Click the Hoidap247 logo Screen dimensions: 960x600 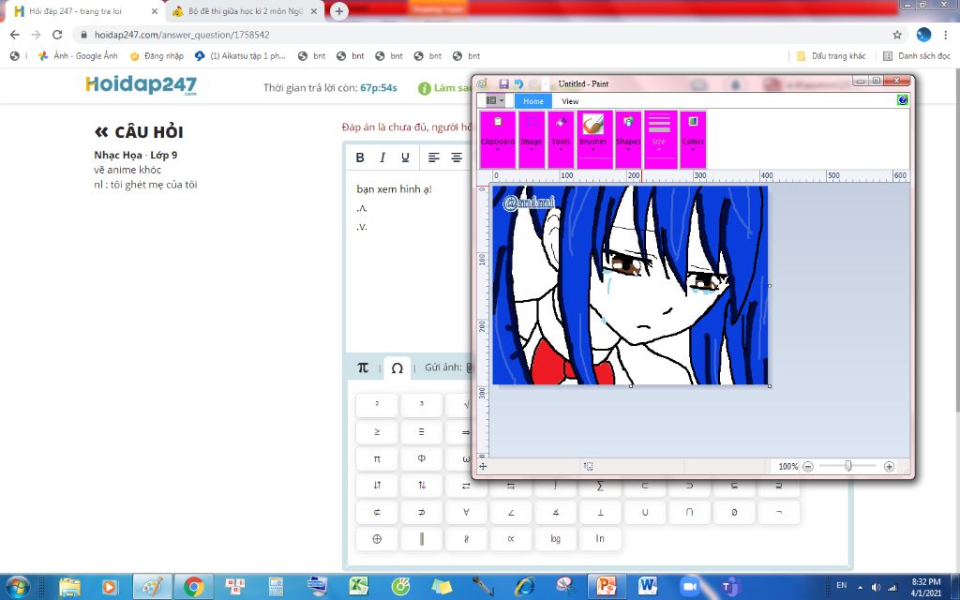tap(142, 85)
